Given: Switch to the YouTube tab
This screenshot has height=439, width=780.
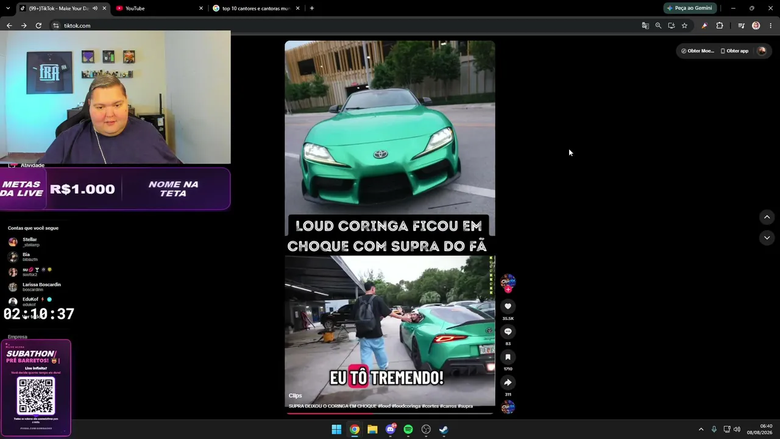Looking at the screenshot, I should click(x=160, y=9).
